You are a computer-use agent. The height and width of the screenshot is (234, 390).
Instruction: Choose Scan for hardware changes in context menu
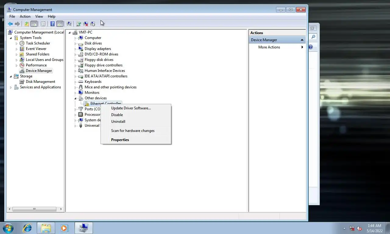pos(136,131)
